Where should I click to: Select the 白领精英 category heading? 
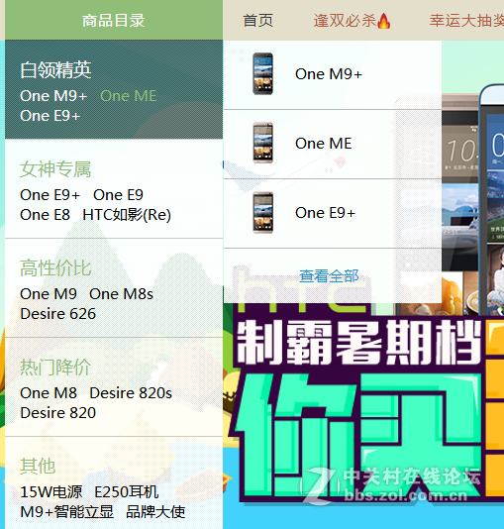click(x=55, y=69)
